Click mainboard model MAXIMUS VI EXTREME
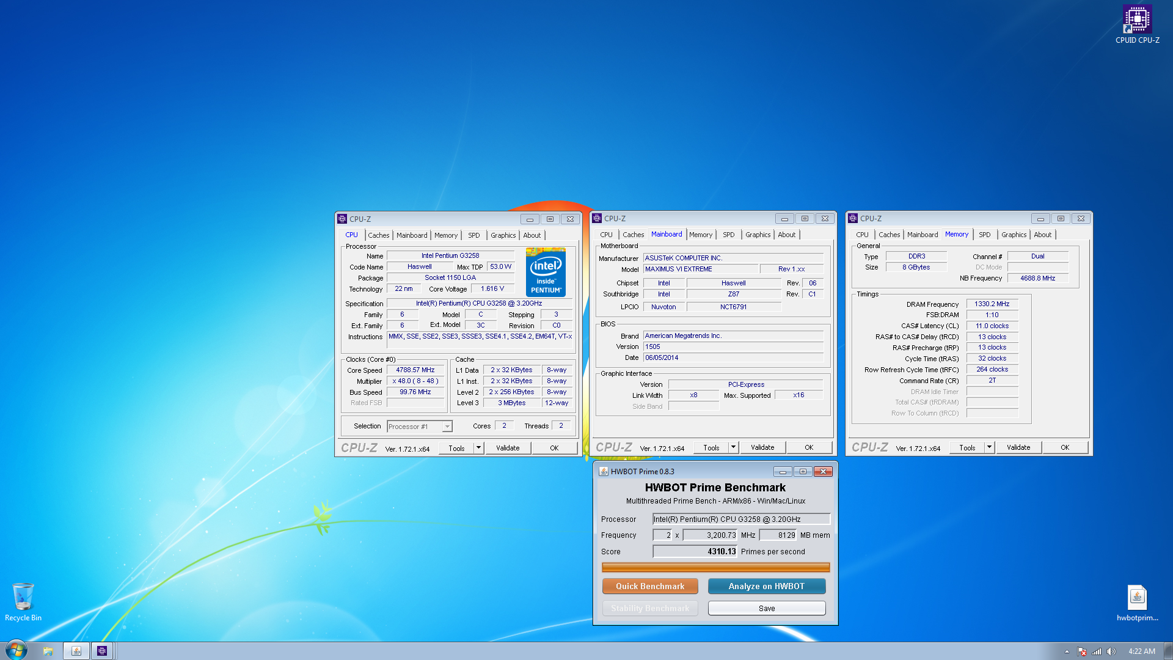Screen dimensions: 1173x660 [x=701, y=269]
